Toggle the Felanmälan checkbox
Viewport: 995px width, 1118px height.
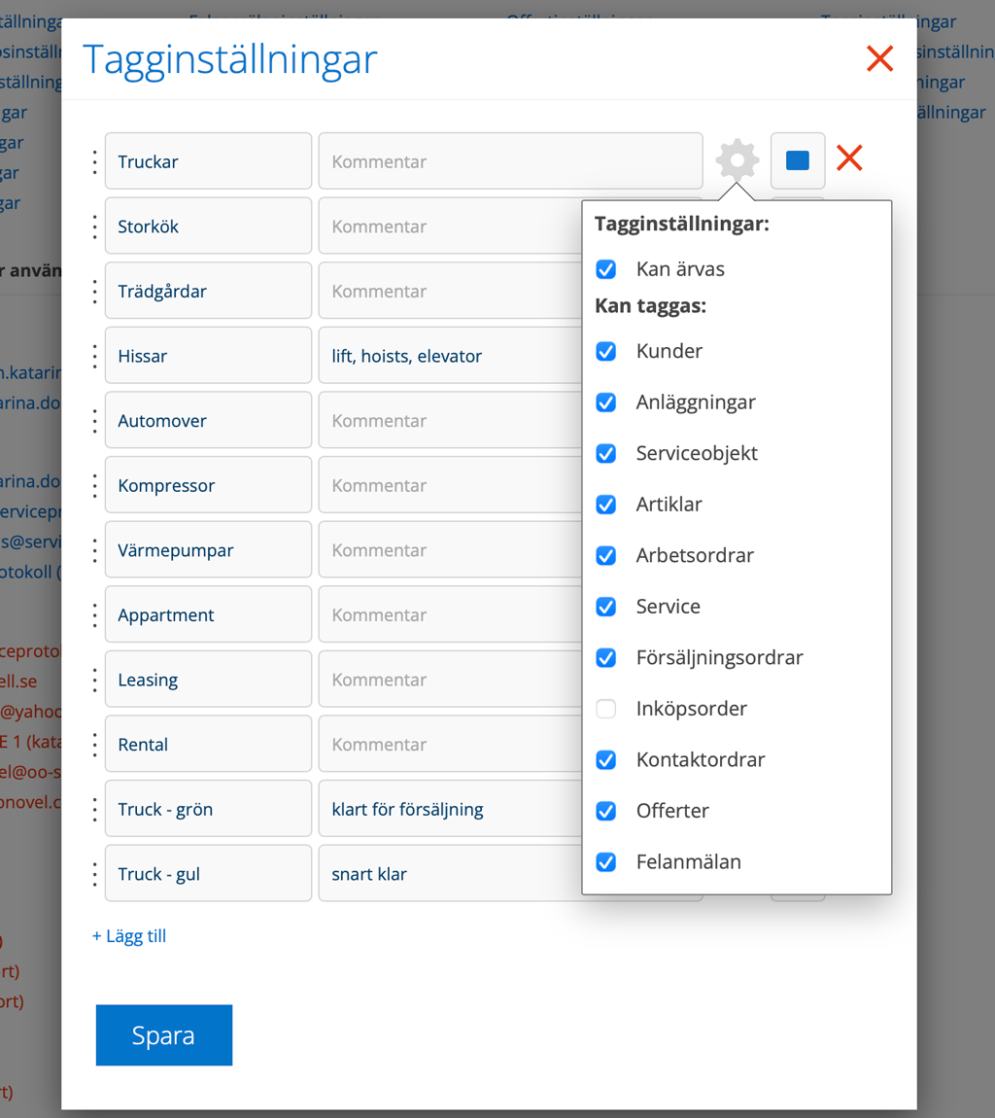click(x=606, y=861)
